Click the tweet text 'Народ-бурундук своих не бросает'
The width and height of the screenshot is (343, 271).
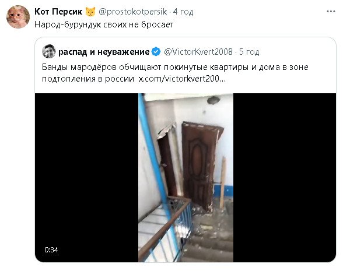tap(104, 24)
